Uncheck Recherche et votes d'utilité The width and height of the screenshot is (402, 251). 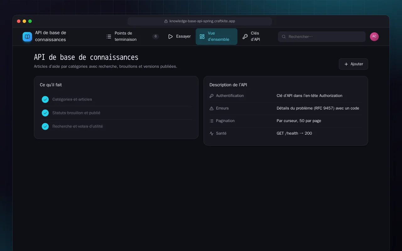(45, 126)
